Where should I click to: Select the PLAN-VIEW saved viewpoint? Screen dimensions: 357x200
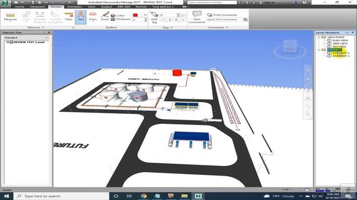(x=340, y=41)
